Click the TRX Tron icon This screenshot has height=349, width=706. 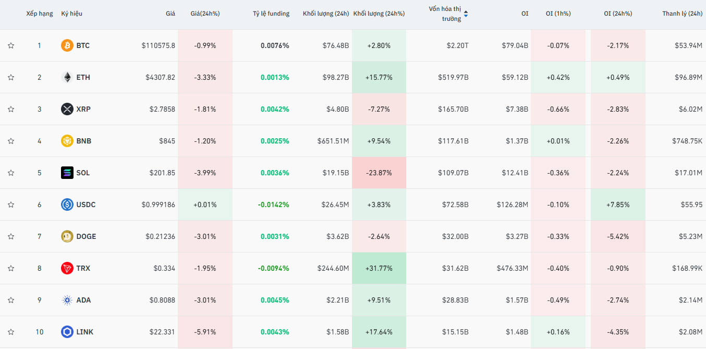click(x=67, y=268)
